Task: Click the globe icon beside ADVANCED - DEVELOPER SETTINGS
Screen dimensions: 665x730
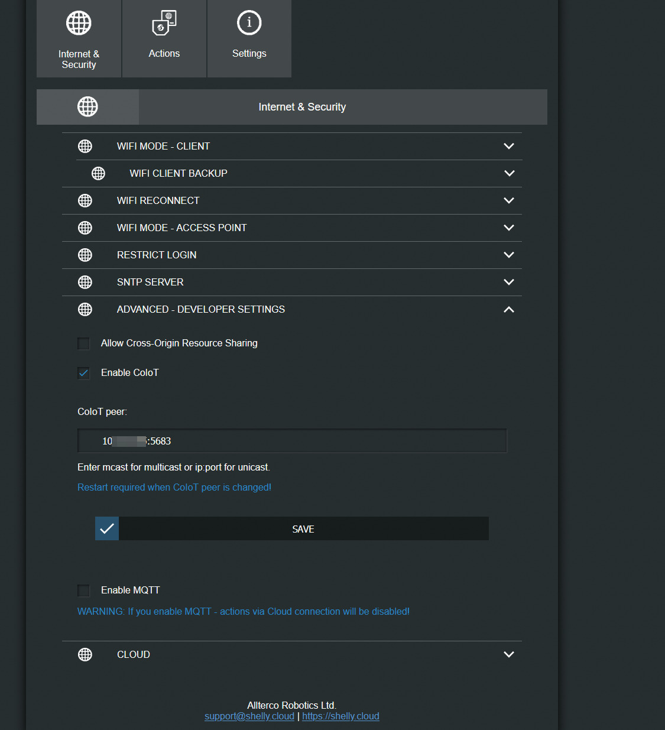Action: (x=85, y=309)
